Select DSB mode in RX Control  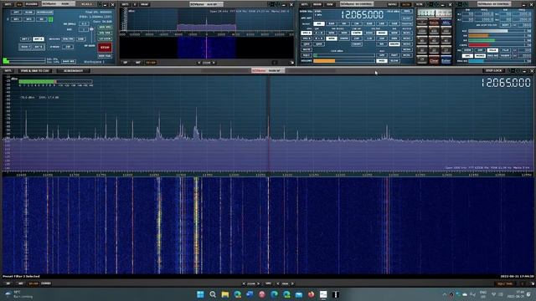tap(369, 24)
